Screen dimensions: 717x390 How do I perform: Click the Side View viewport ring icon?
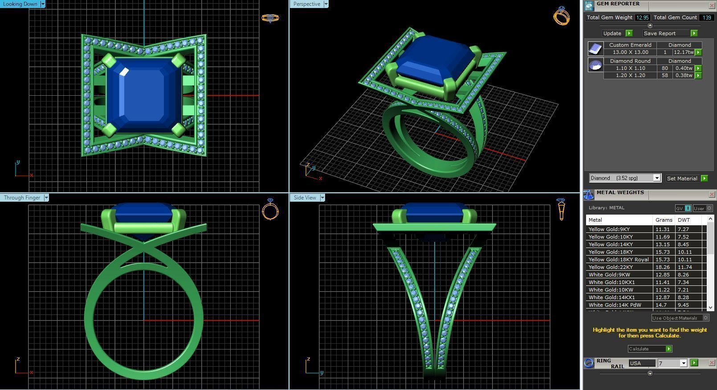point(561,209)
